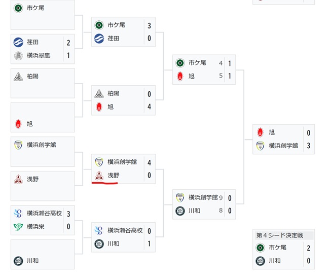This screenshot has height=279, width=329.
Task: Click the 横浜翠嵐 team logo
Action: (18, 55)
